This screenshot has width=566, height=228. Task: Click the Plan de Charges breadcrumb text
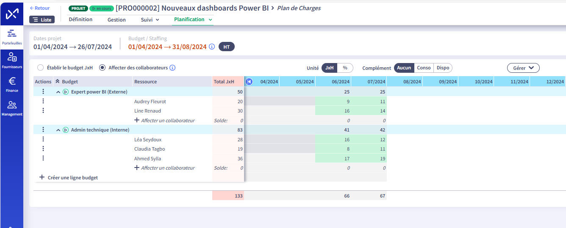299,8
